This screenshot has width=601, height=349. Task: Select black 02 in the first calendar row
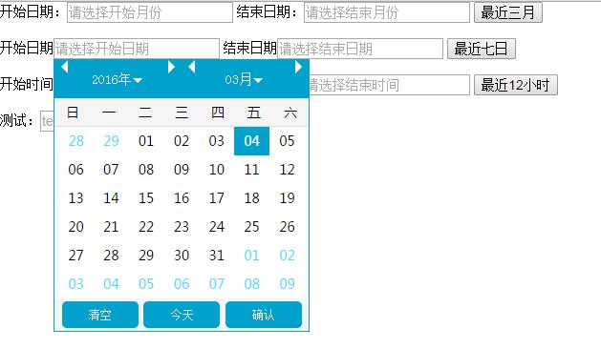point(182,141)
